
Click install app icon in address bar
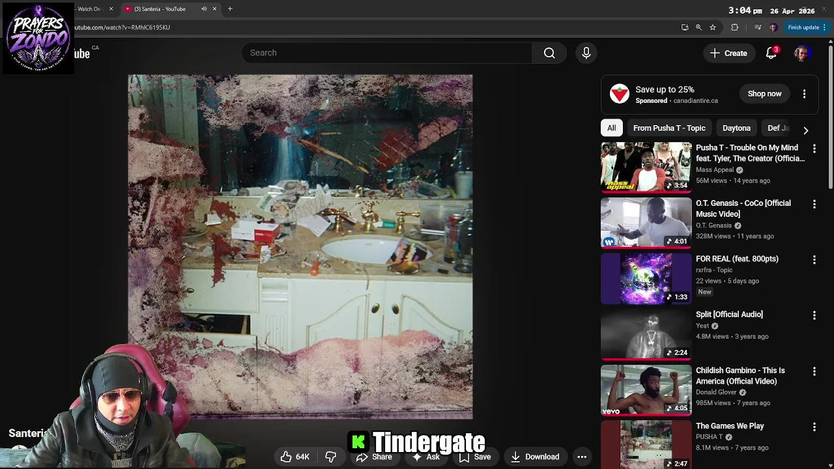point(685,27)
